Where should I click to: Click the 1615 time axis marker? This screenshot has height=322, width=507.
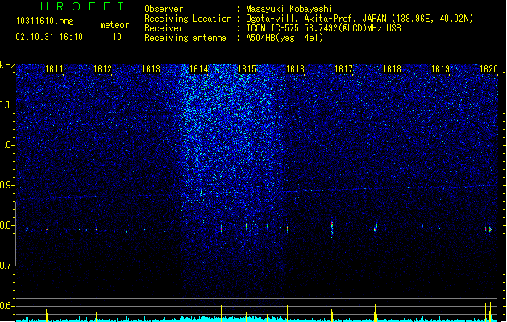247,69
